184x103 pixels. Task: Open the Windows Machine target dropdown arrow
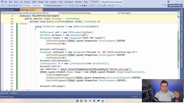[x=62, y=5]
